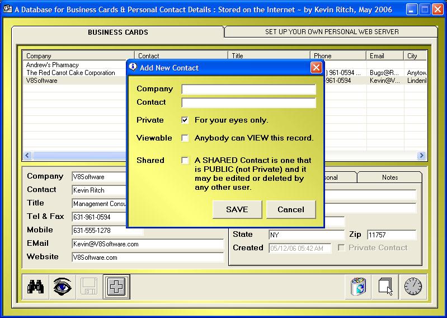Check the Shared contact checkbox
This screenshot has height=318, width=447.
185,161
